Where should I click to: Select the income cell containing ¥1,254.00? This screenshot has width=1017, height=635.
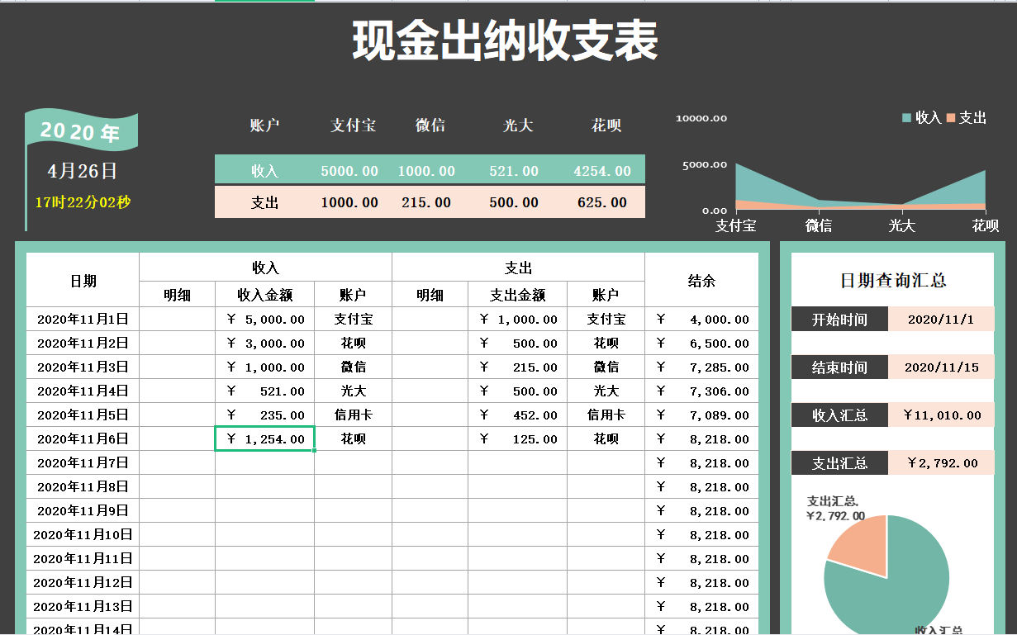tap(264, 438)
